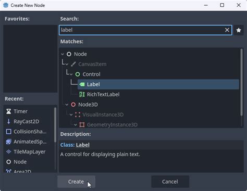Select the TileMapLayer icon in Recent

click(8, 151)
